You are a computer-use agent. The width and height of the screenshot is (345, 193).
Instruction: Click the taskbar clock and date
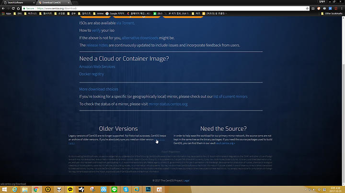coord(335,190)
